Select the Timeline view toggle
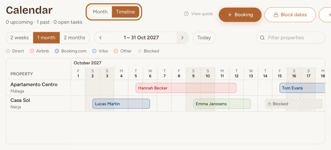Screen dimensions: 331x150 tap(125, 12)
